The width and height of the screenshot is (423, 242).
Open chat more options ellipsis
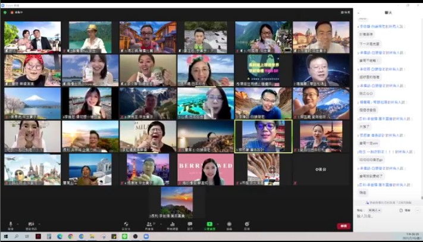point(417,210)
